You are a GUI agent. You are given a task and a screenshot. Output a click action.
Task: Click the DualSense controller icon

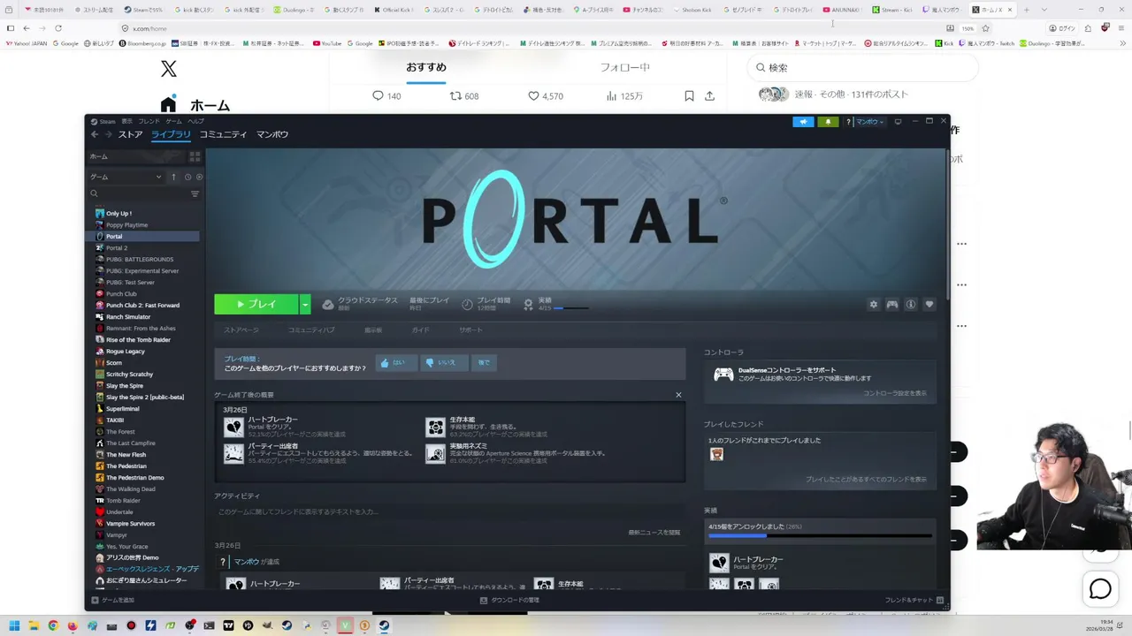pos(723,375)
